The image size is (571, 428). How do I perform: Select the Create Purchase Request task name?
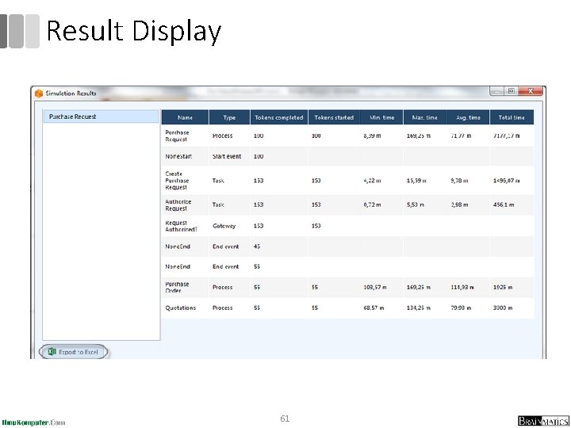pos(177,181)
